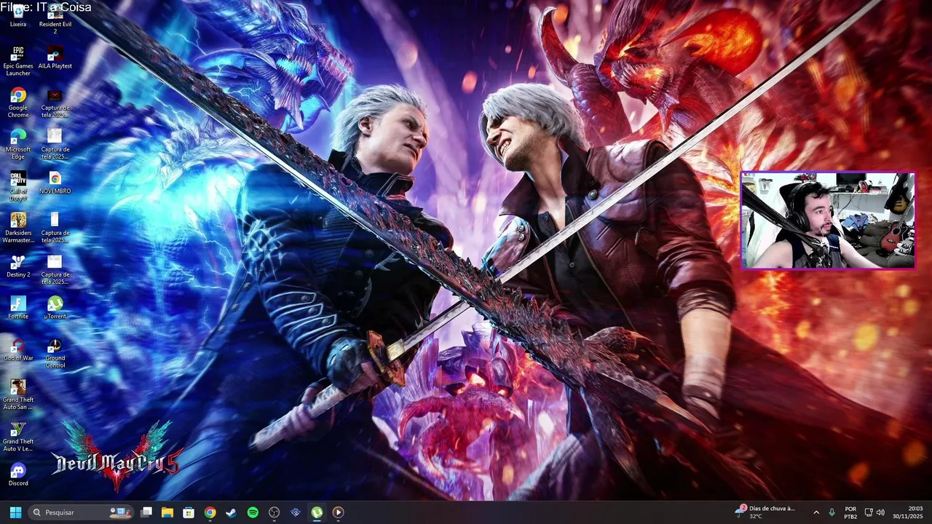932x524 pixels.
Task: Open the weather widget showing 32°C
Action: pos(766,512)
